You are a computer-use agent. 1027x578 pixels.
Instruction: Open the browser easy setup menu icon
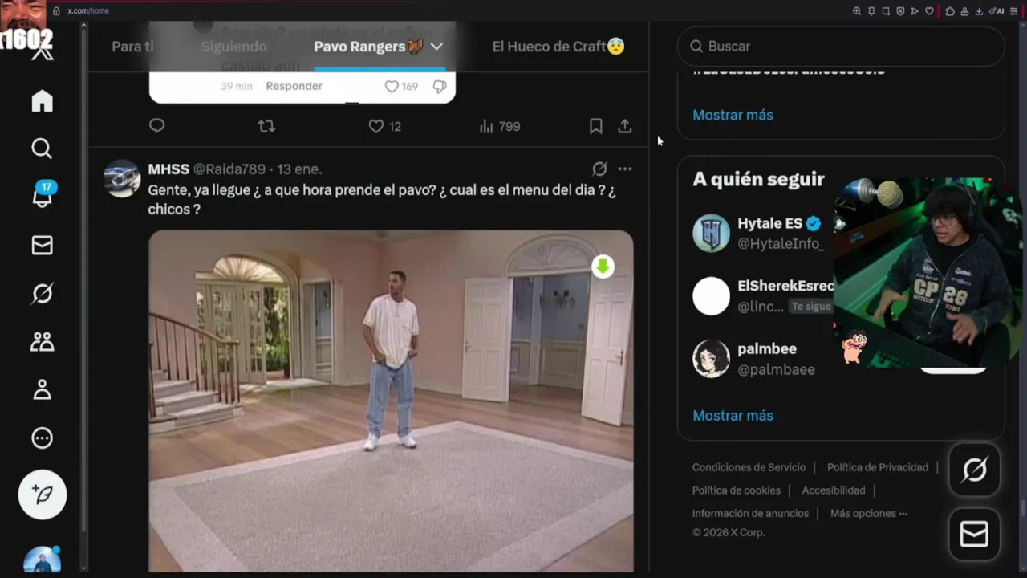tap(1013, 11)
